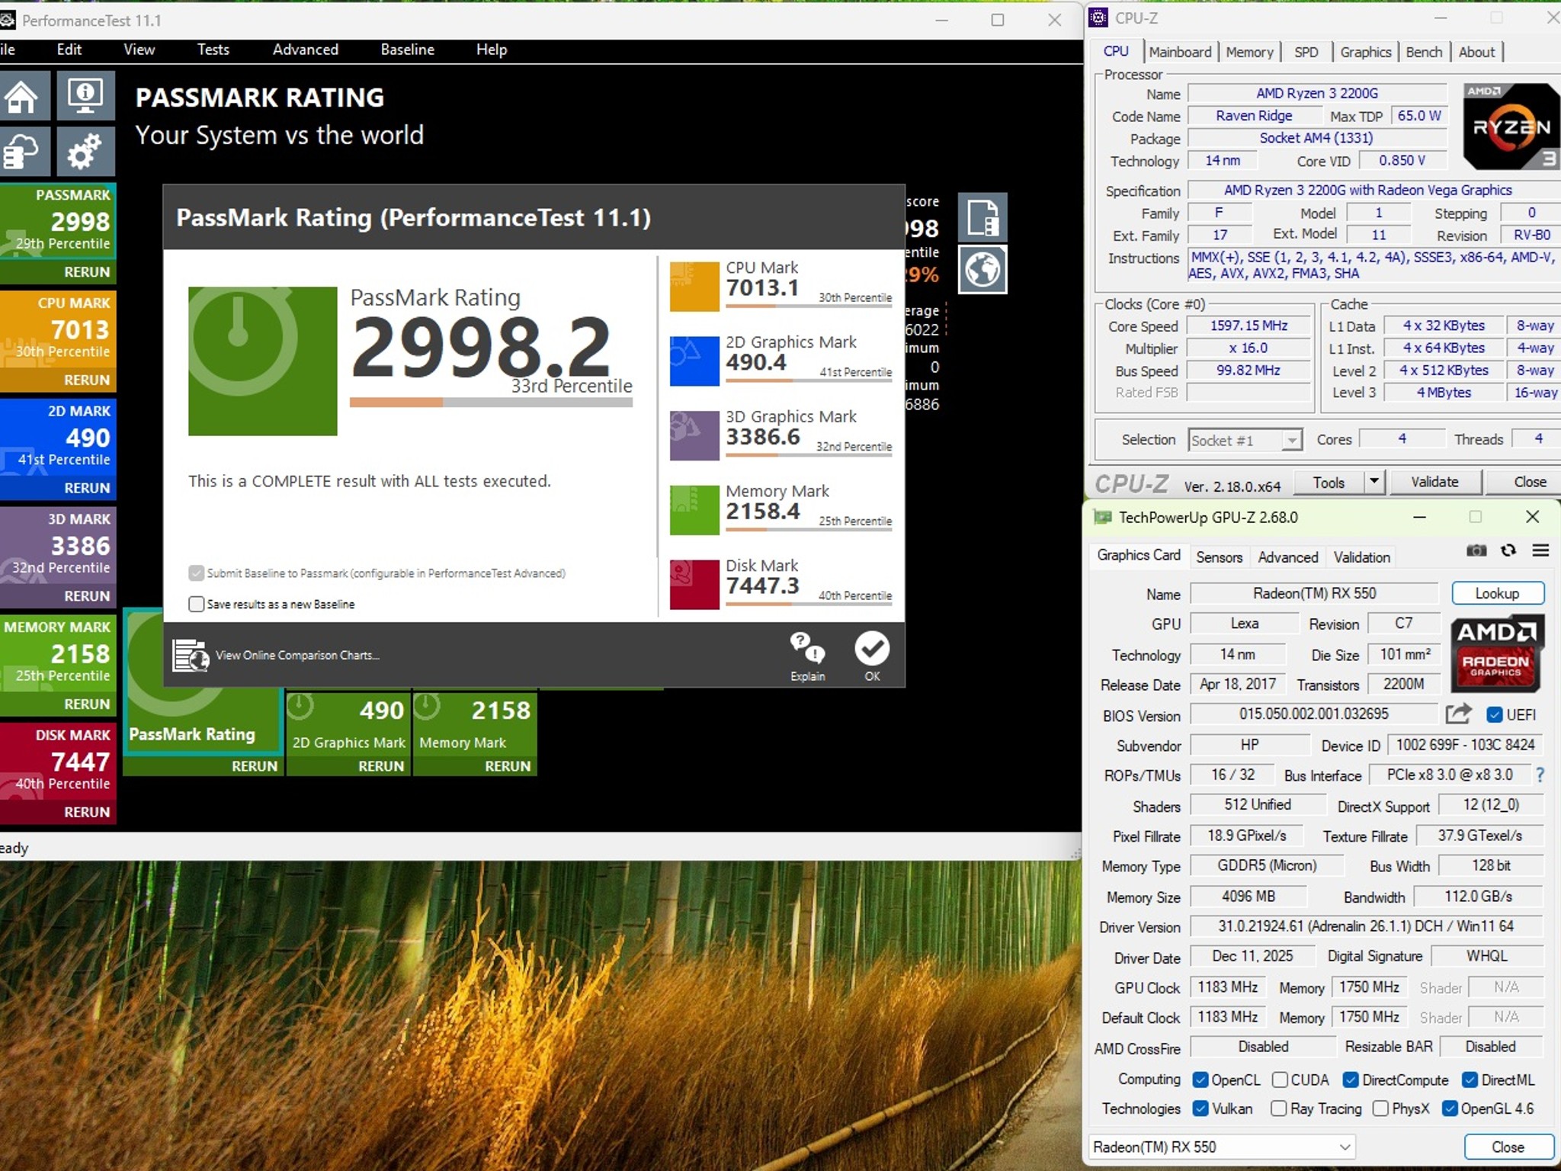The image size is (1561, 1171).
Task: Click the globe world comparison icon
Action: pyautogui.click(x=982, y=269)
